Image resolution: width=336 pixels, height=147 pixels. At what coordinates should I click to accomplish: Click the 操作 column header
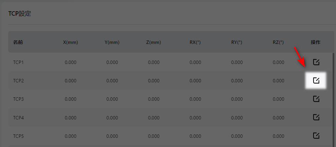tap(316, 43)
